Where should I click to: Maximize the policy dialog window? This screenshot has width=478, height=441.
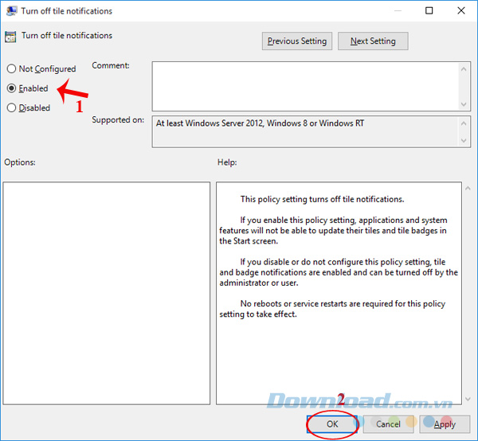(429, 10)
